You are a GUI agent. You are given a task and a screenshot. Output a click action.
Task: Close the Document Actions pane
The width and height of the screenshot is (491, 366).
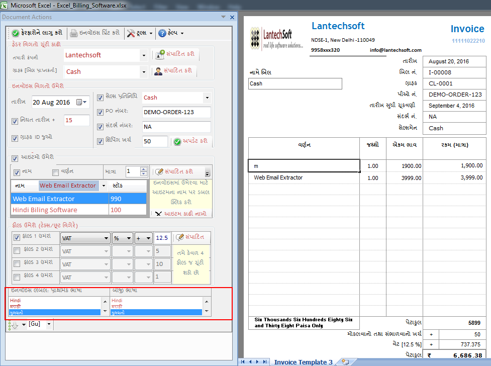click(232, 17)
